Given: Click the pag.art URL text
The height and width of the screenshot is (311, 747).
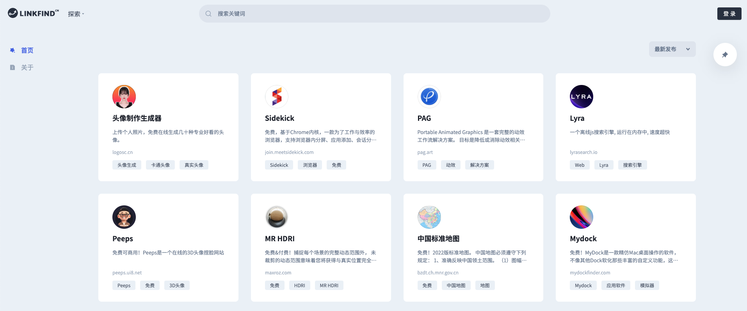Looking at the screenshot, I should pos(425,152).
